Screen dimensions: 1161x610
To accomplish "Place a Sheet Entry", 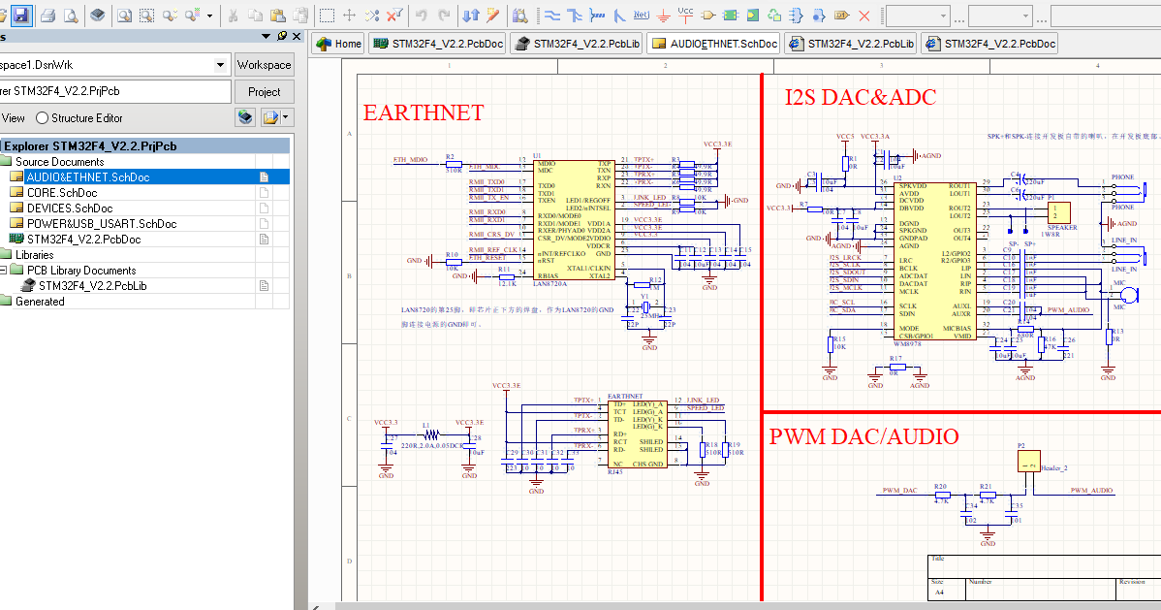I will 752,15.
